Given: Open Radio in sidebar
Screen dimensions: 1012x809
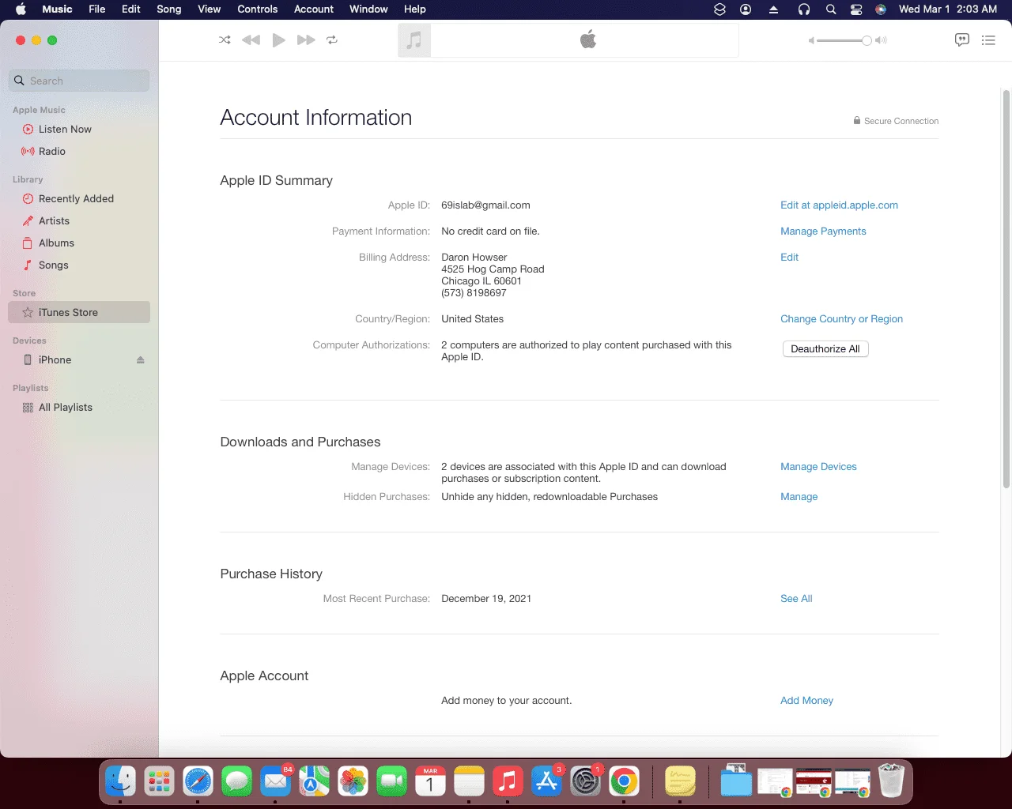Looking at the screenshot, I should pos(52,151).
